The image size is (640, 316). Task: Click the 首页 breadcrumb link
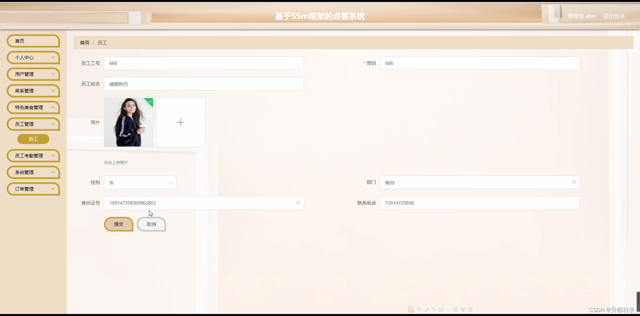84,43
